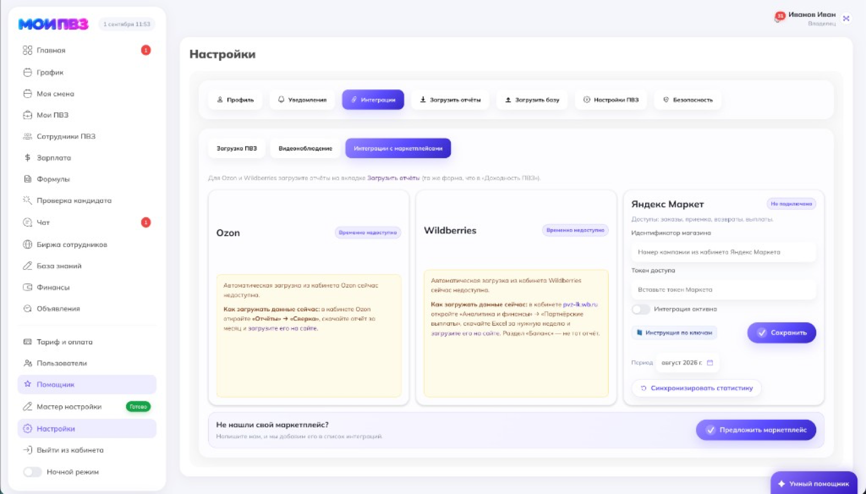This screenshot has height=494, width=866.
Task: Click Предложить маркетплейс button
Action: pyautogui.click(x=756, y=430)
